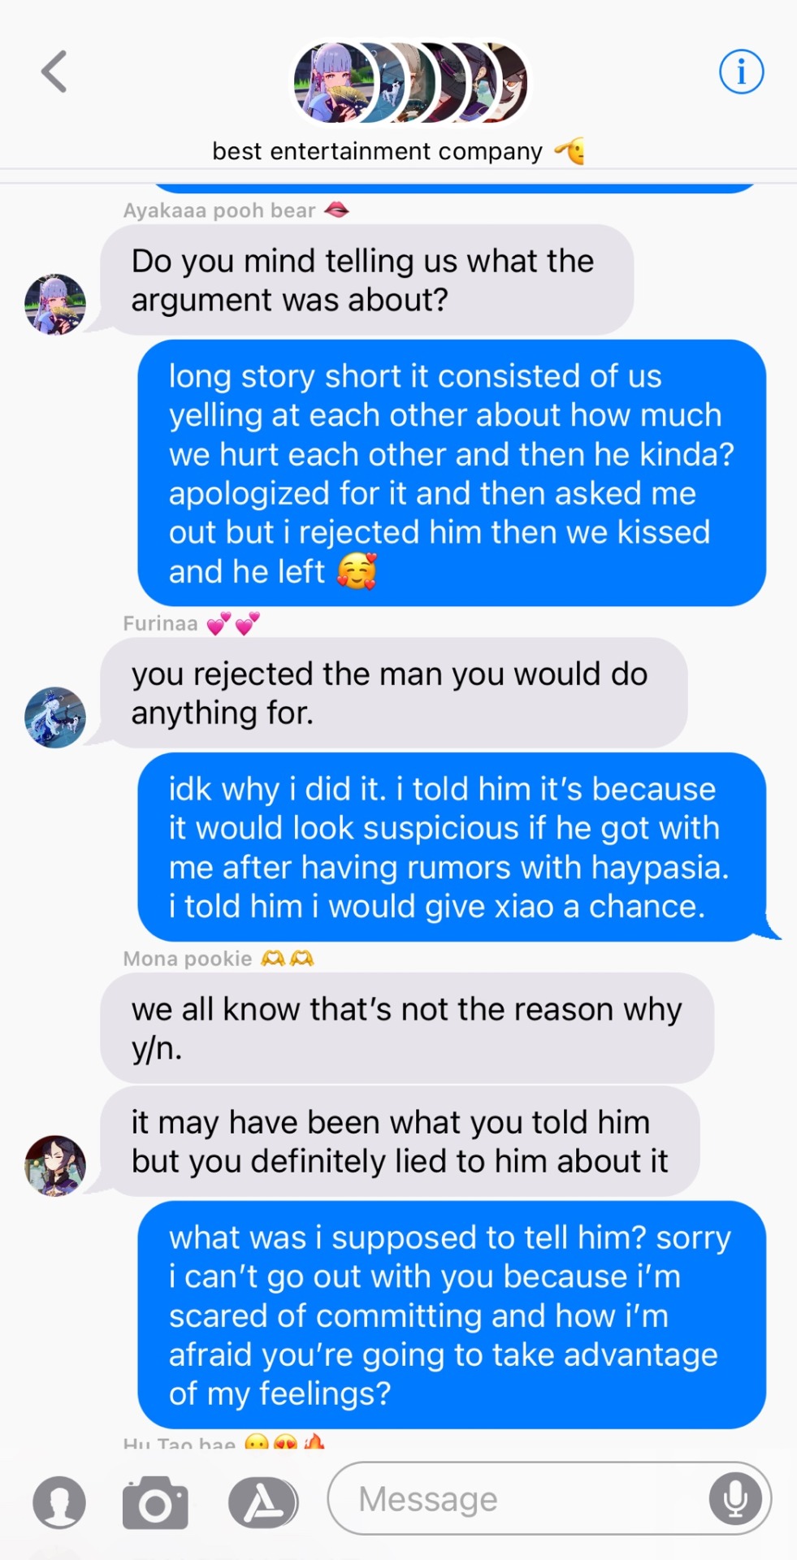Viewport: 797px width, 1560px height.
Task: Open the App Store apps icon
Action: 263,1502
